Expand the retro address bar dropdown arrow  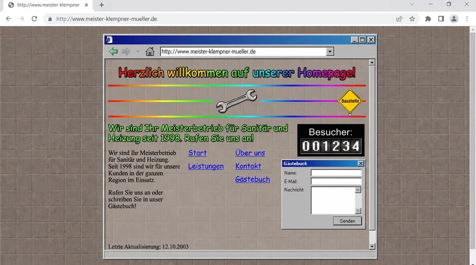[329, 52]
